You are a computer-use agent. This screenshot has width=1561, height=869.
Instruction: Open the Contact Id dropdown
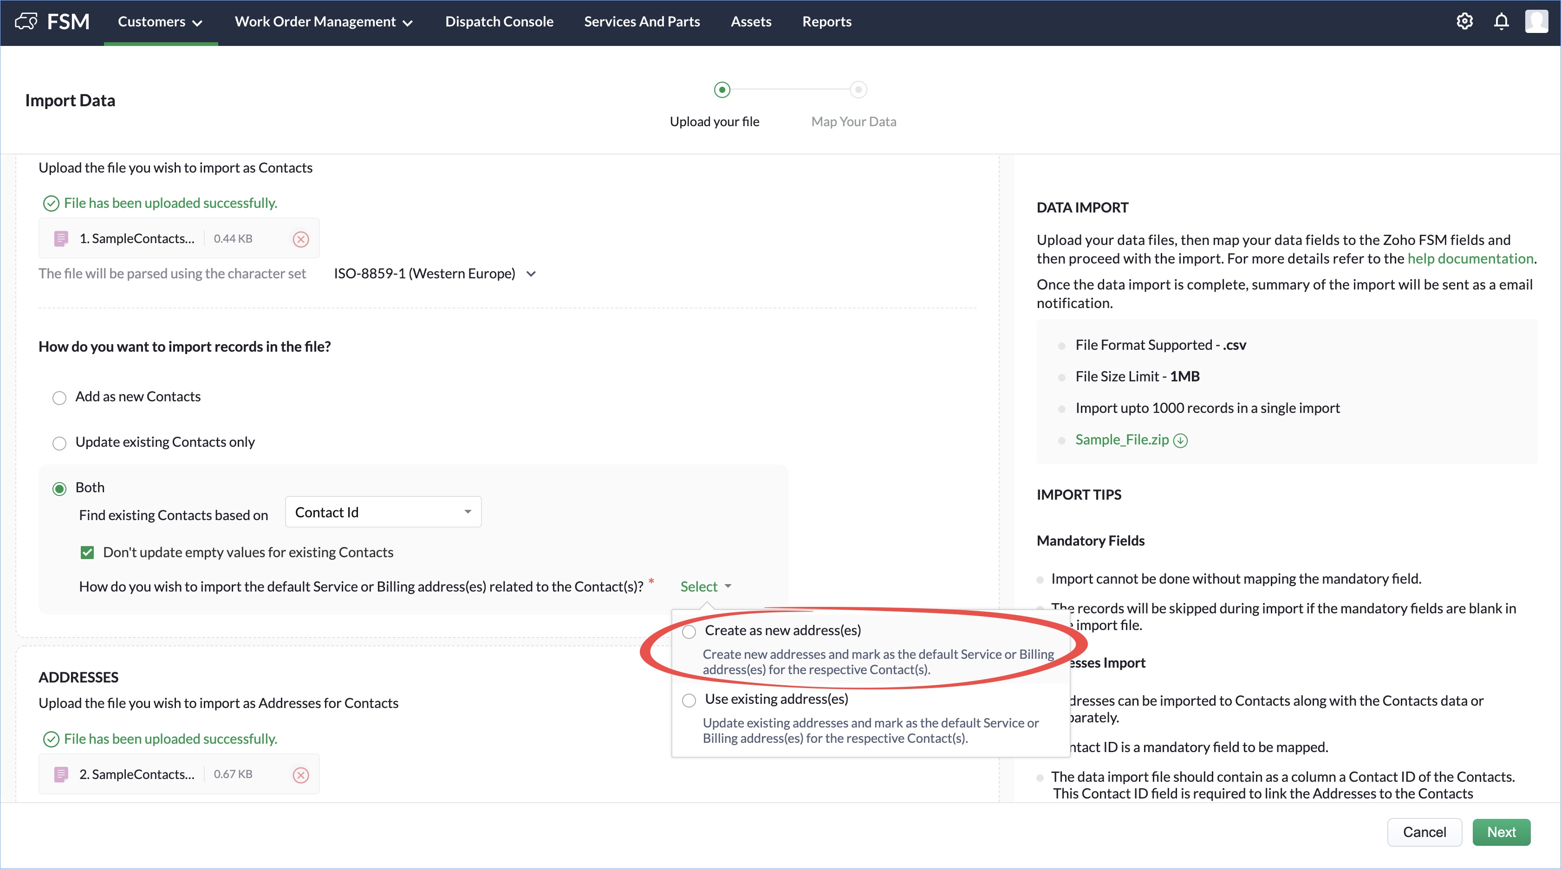click(383, 512)
